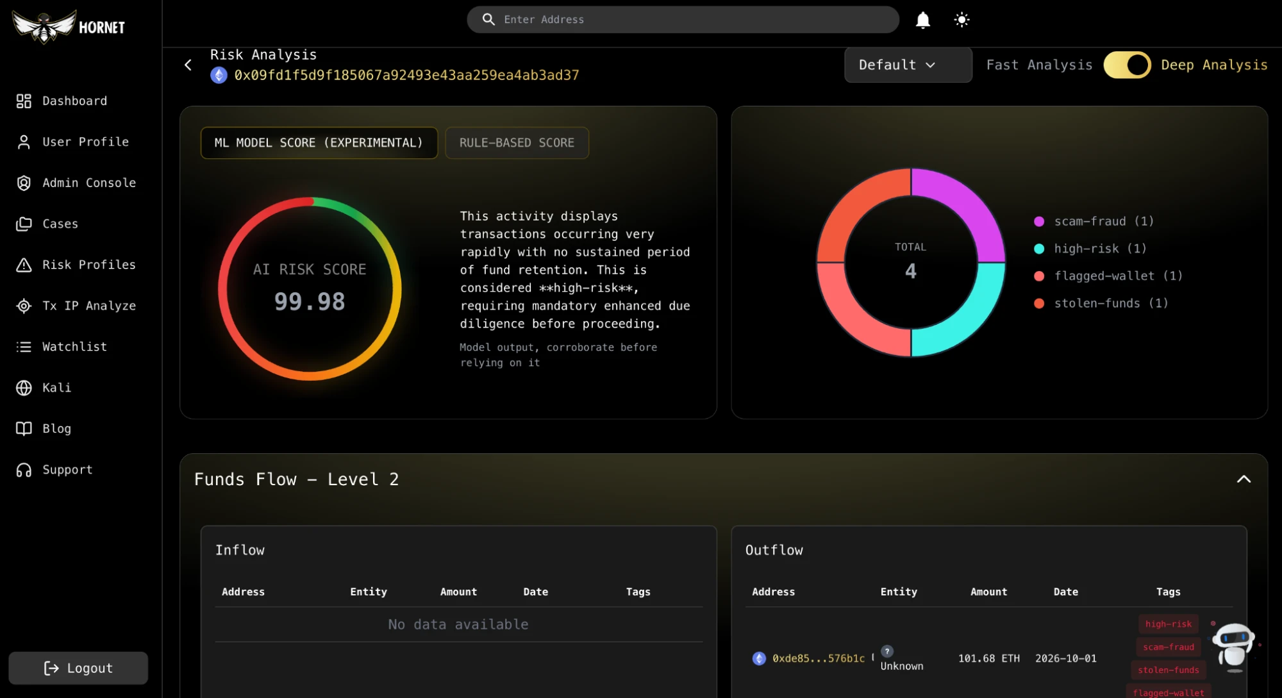Open the Default dropdown
Image resolution: width=1282 pixels, height=698 pixels.
pos(908,65)
